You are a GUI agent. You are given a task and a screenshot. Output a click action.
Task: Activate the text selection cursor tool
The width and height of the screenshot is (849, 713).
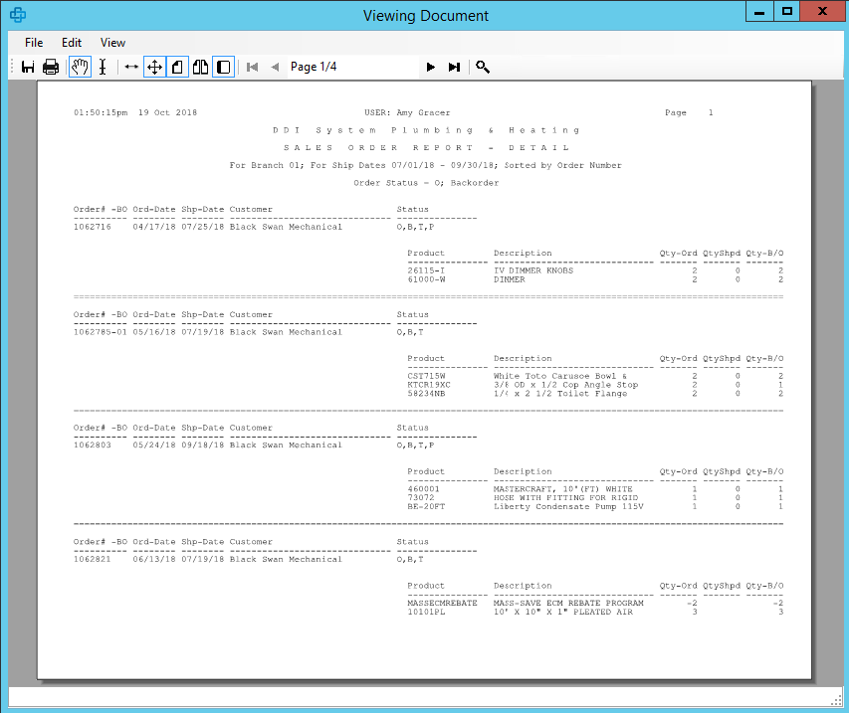pos(103,67)
